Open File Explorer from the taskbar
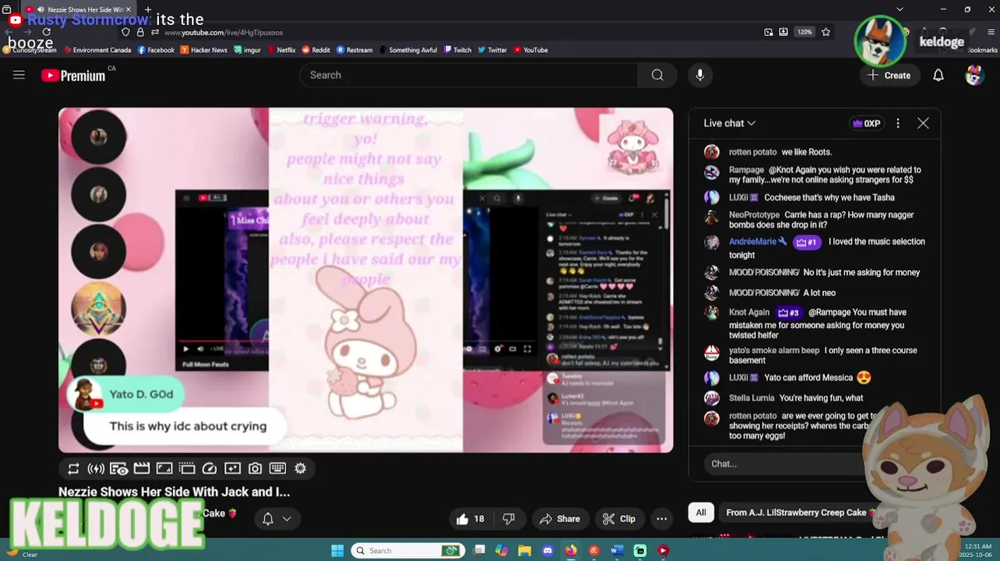This screenshot has width=1000, height=561. click(x=525, y=550)
